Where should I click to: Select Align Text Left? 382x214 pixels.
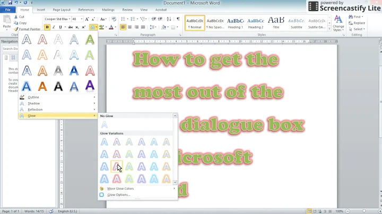(x=123, y=27)
